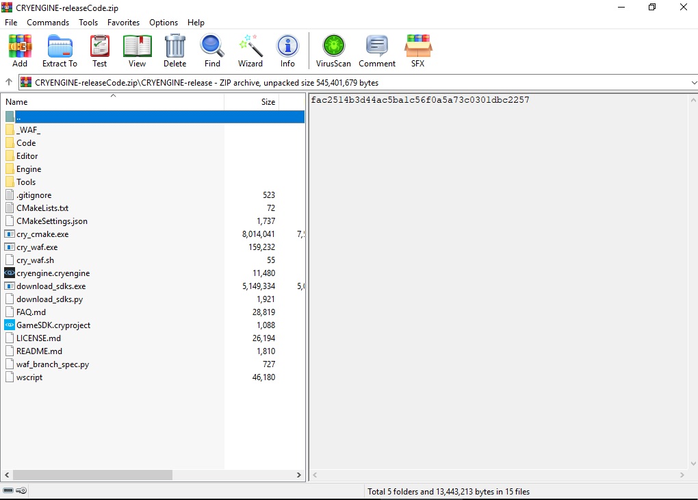
Task: Select the Code folder icon
Action: click(x=10, y=142)
